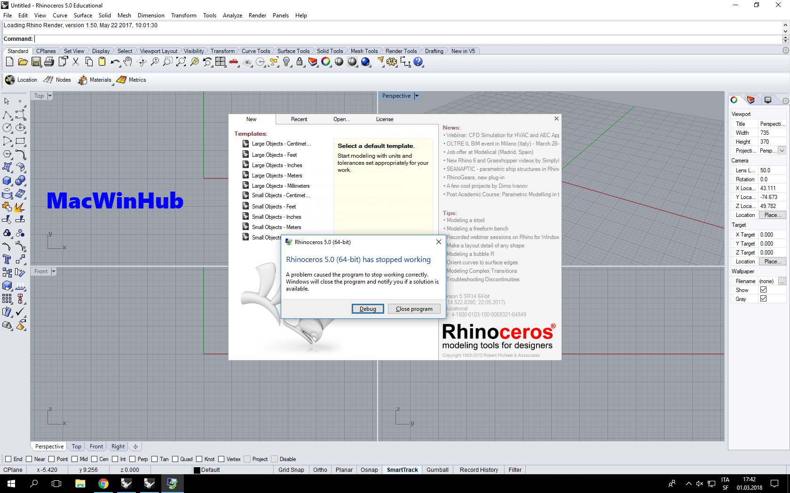Click the Print icon
The width and height of the screenshot is (790, 493).
[49, 62]
